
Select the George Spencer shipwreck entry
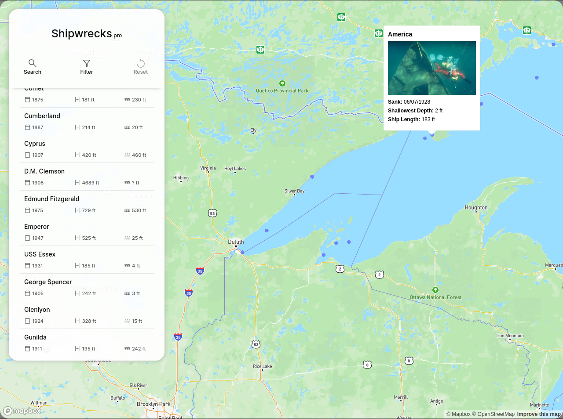pyautogui.click(x=87, y=287)
